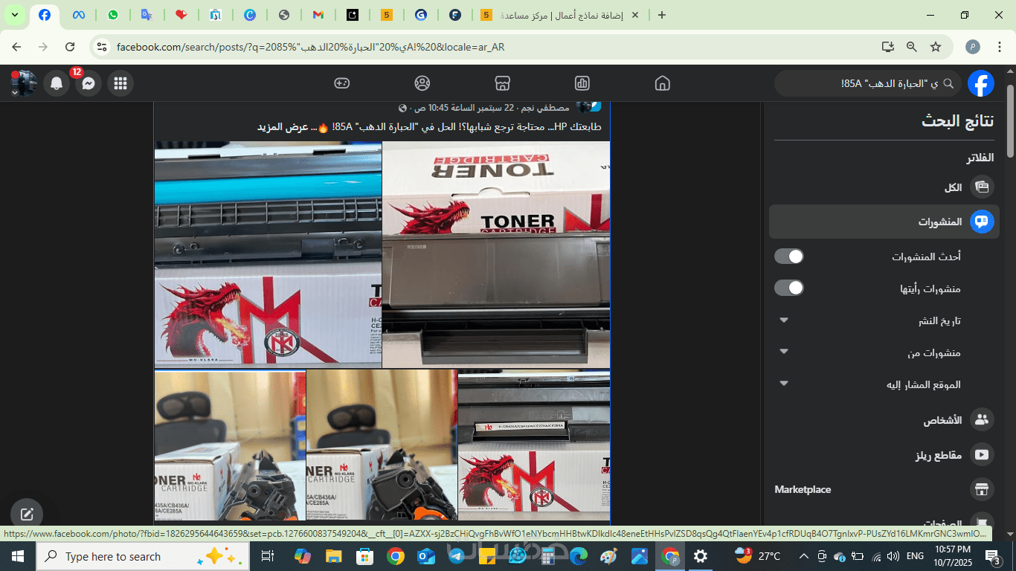
Task: Open a new browser tab
Action: click(662, 15)
